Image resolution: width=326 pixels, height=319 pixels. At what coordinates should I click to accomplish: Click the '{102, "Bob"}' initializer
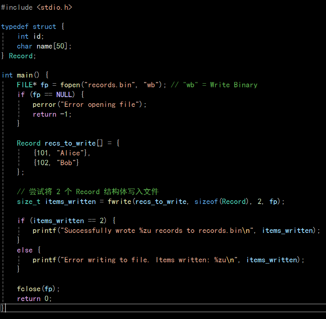point(56,162)
